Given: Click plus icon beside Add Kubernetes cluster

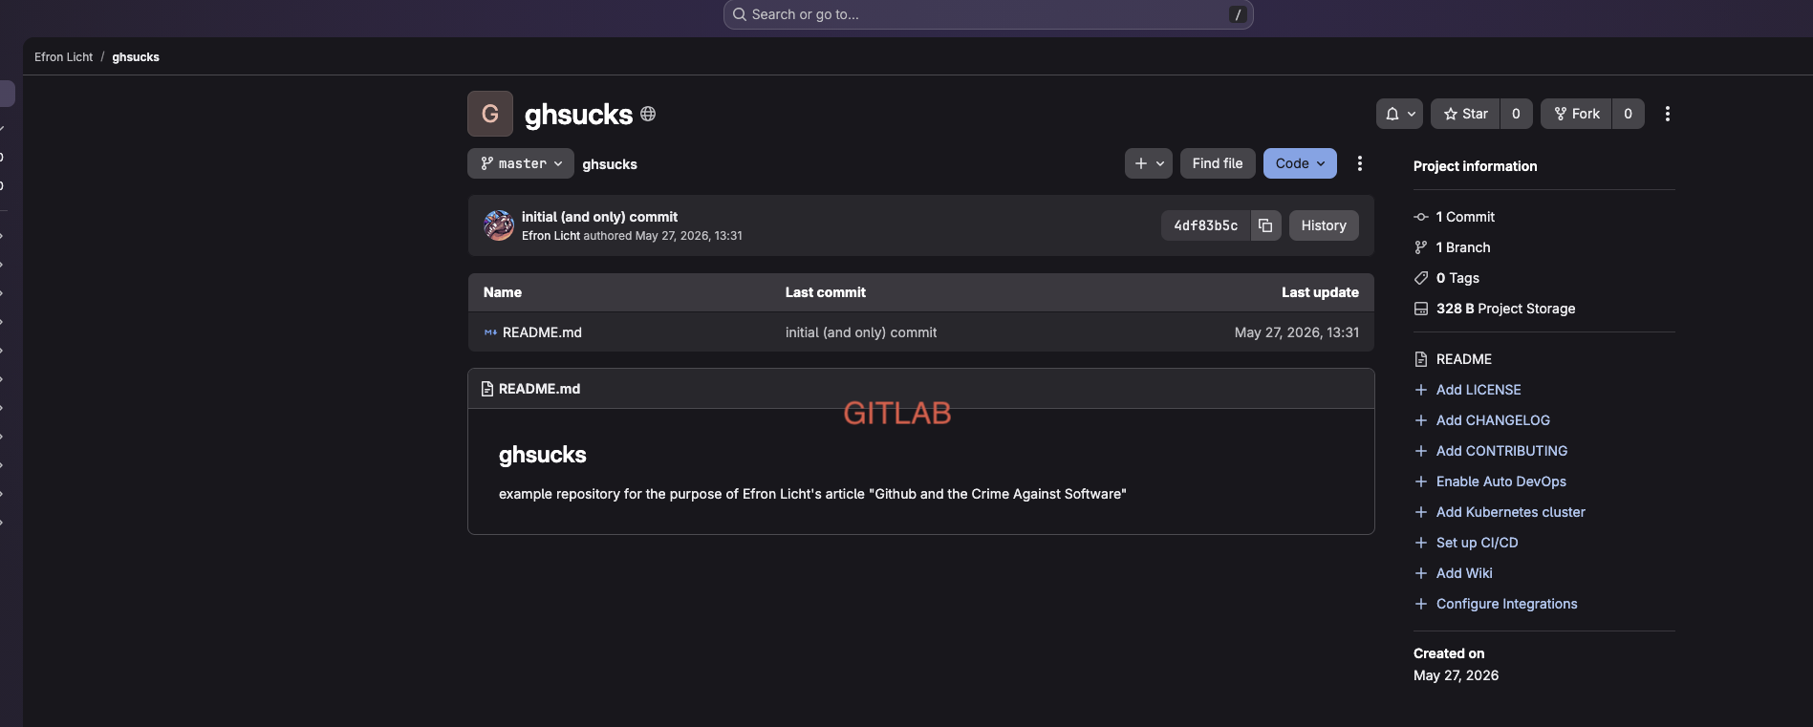Looking at the screenshot, I should click(1421, 512).
